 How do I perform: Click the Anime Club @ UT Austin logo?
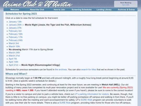pos(38,4)
